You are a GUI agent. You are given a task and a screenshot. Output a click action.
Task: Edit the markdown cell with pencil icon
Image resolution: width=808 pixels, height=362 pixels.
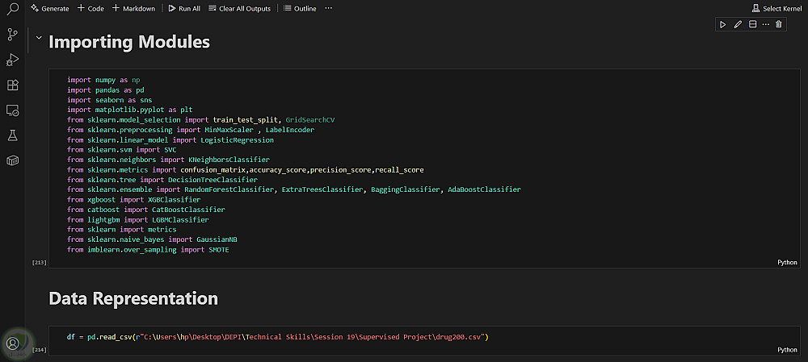[x=738, y=25]
